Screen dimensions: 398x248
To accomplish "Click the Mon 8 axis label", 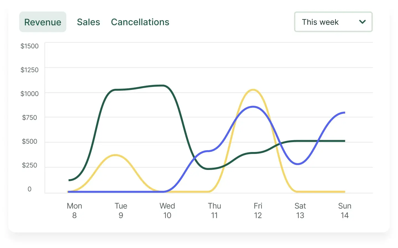I will click(x=74, y=210).
